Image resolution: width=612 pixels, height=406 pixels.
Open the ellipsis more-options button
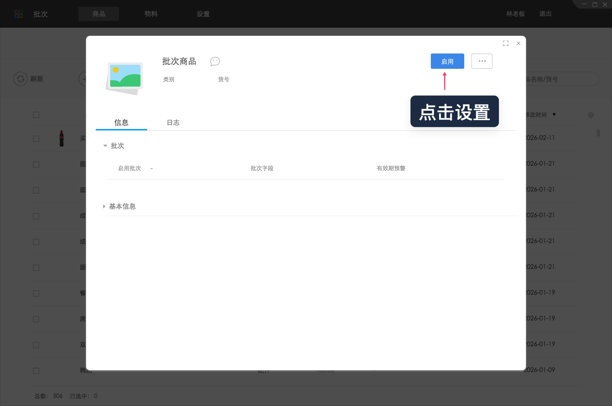[482, 61]
